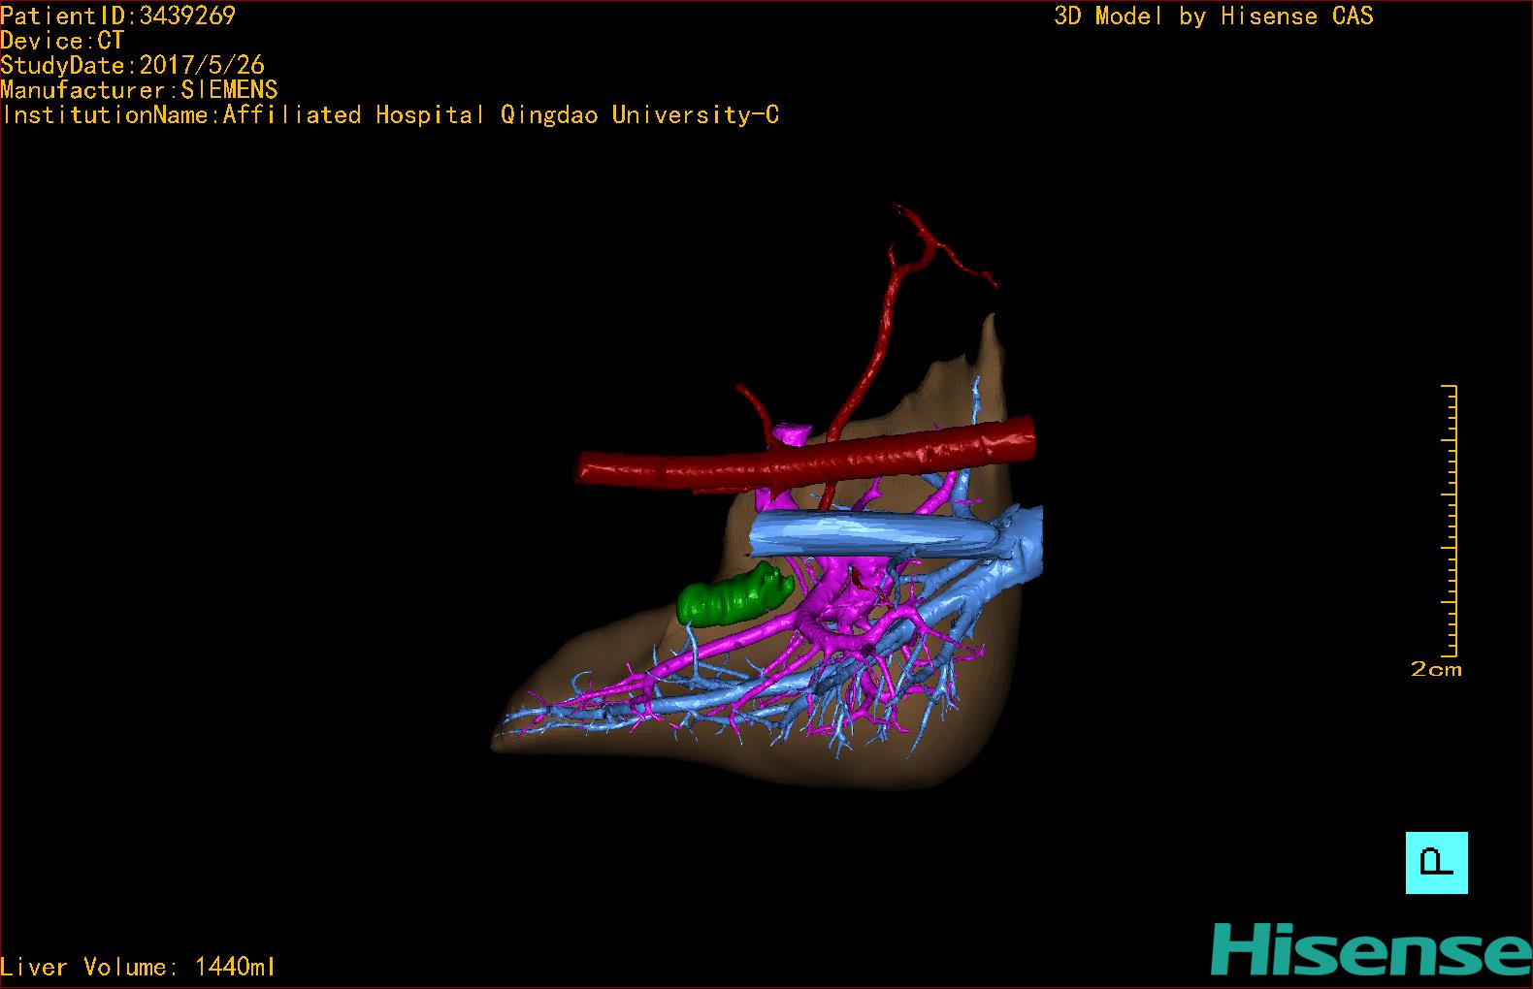This screenshot has height=989, width=1533.
Task: Click the Device:CT label
Action: pos(62,41)
